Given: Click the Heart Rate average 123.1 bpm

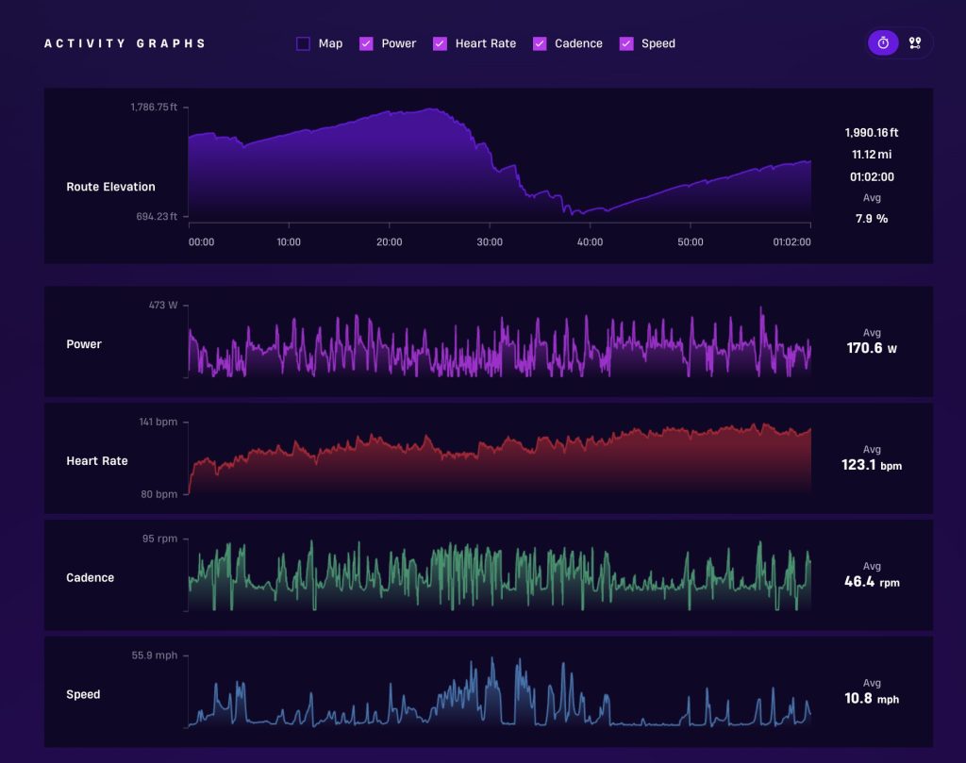Looking at the screenshot, I should point(872,465).
